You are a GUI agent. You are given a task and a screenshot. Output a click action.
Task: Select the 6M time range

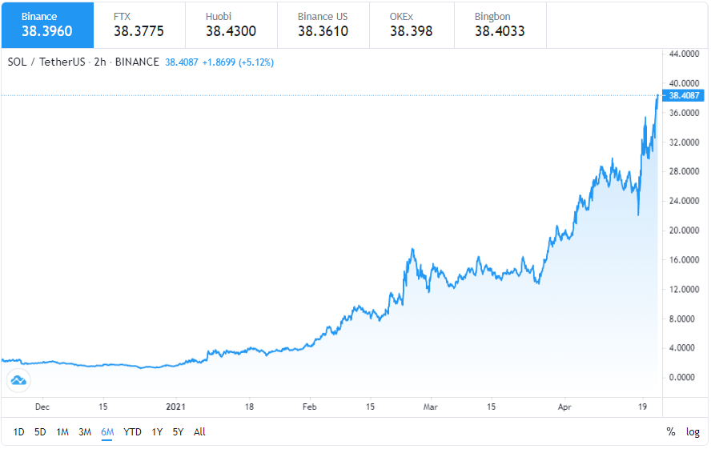click(107, 432)
